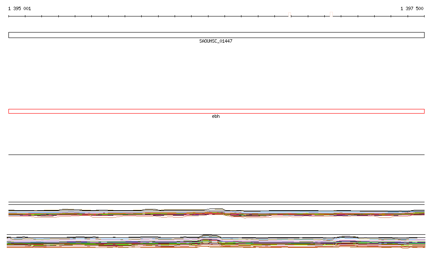Click the end coordinate label 1 397 500

click(x=412, y=8)
